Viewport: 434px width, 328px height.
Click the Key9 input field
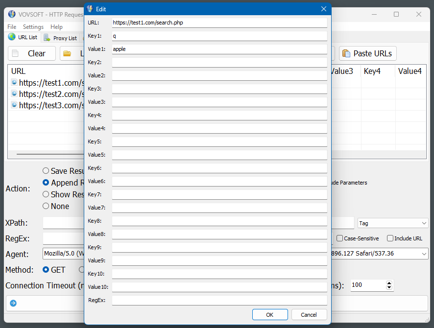(219, 248)
